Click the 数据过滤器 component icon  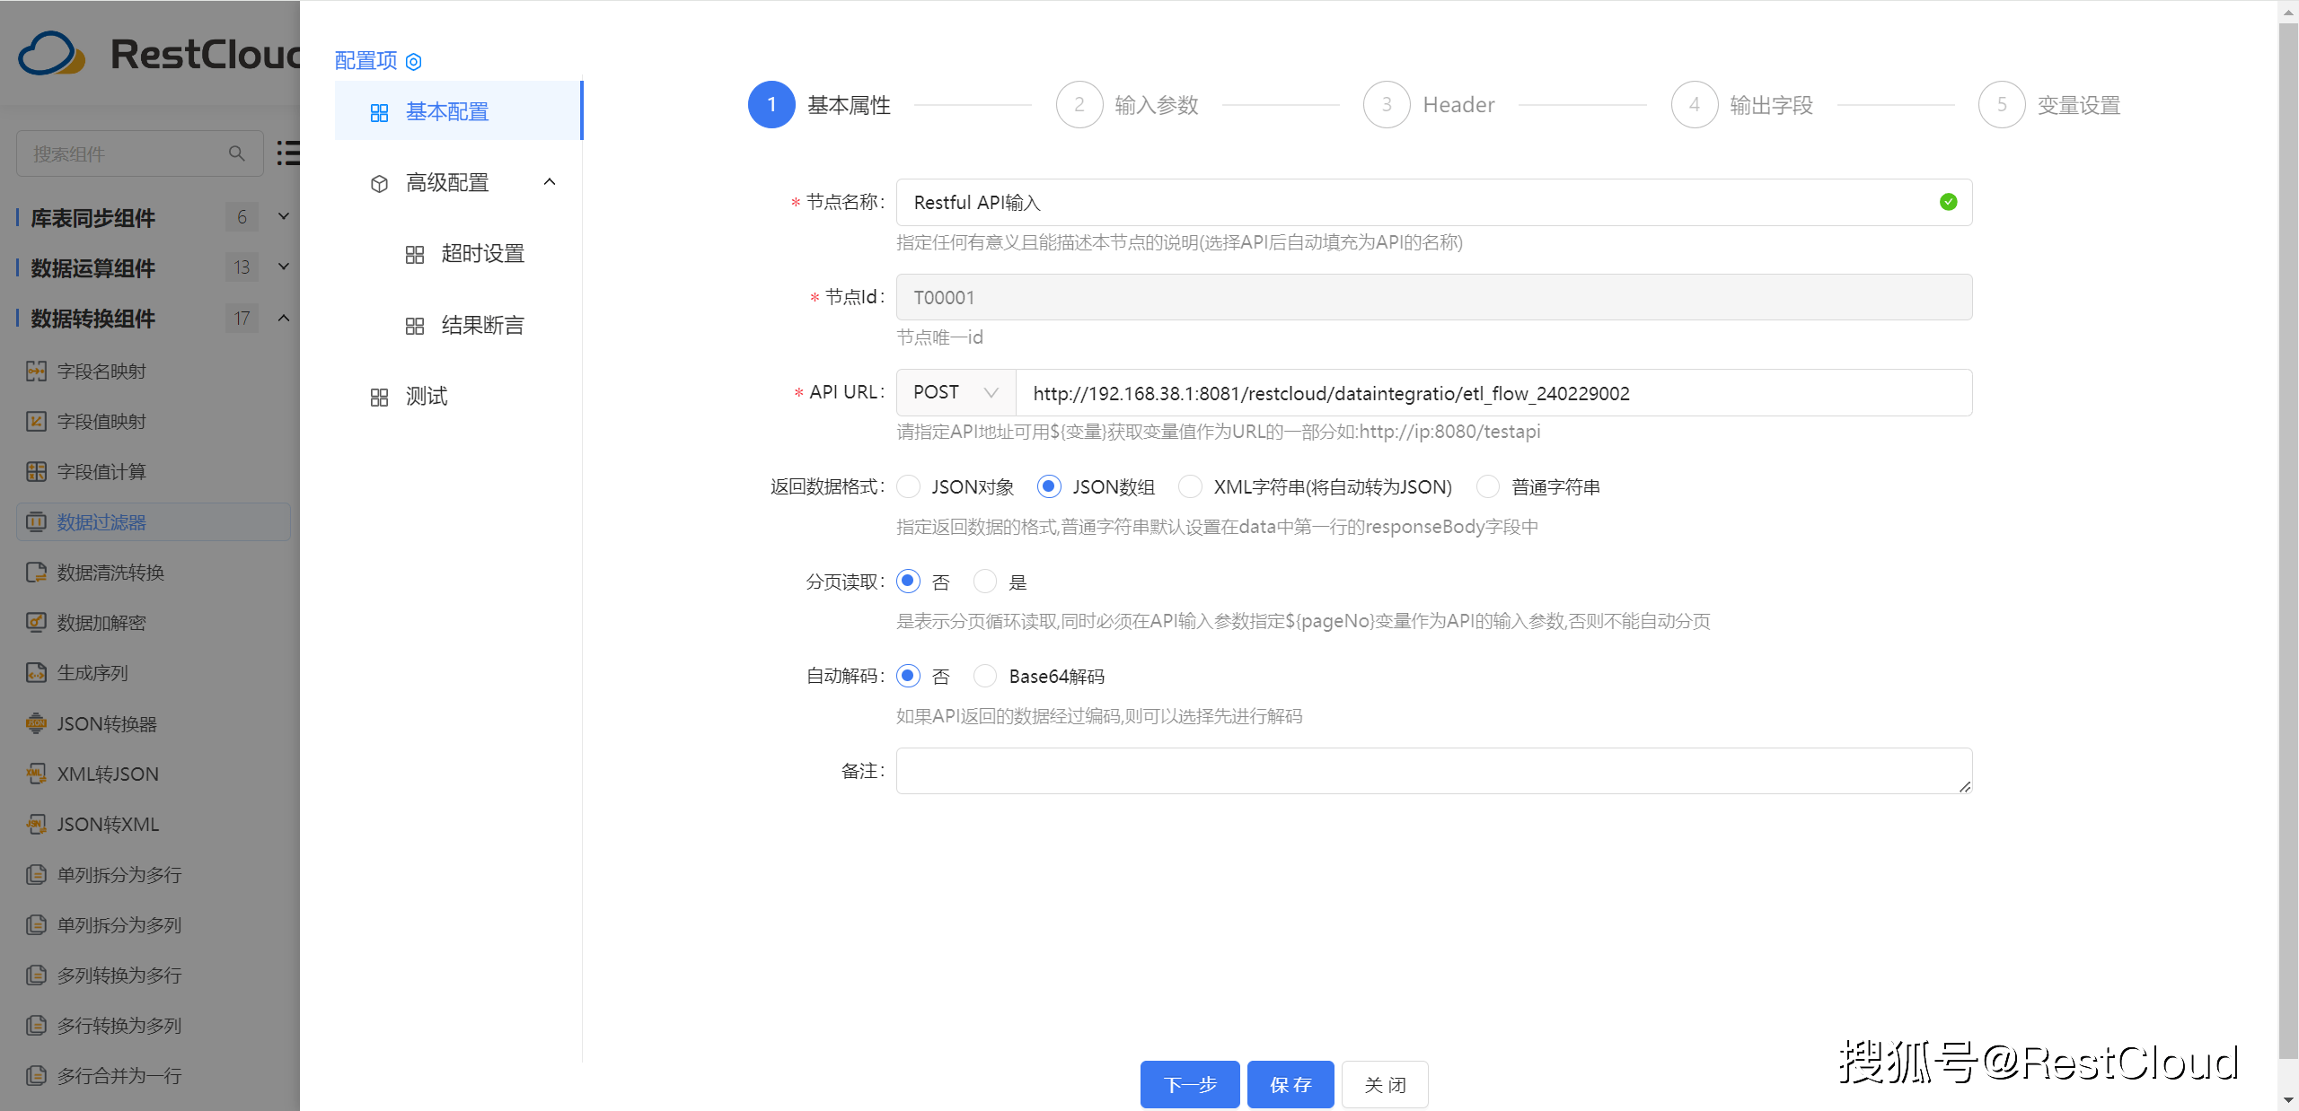pyautogui.click(x=36, y=522)
